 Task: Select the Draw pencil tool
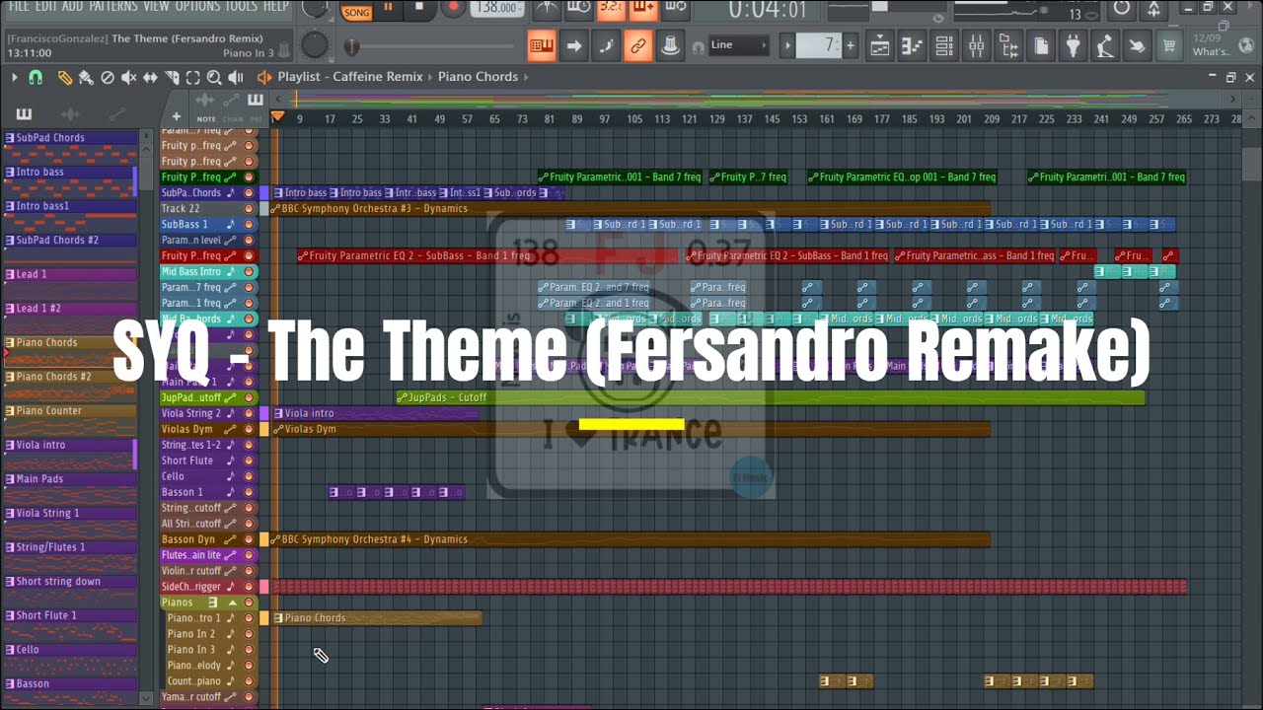point(64,77)
